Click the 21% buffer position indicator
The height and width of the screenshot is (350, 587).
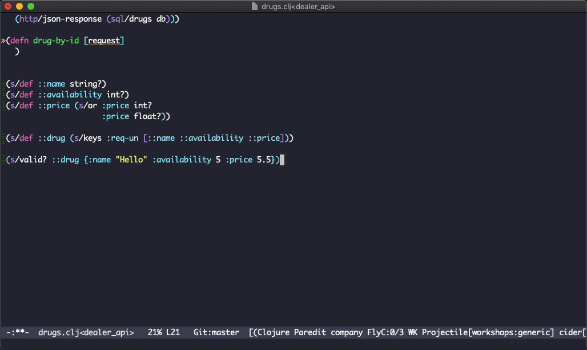point(154,332)
